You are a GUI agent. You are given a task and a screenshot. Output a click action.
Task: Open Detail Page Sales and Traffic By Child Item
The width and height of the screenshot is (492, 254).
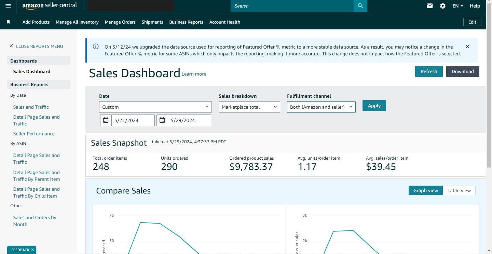point(36,192)
